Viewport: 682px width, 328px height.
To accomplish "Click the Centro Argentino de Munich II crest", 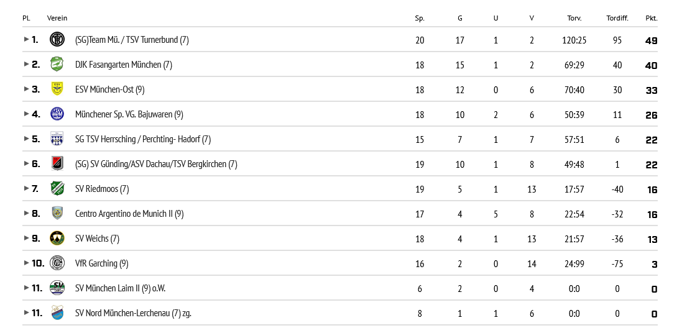I will click(57, 213).
